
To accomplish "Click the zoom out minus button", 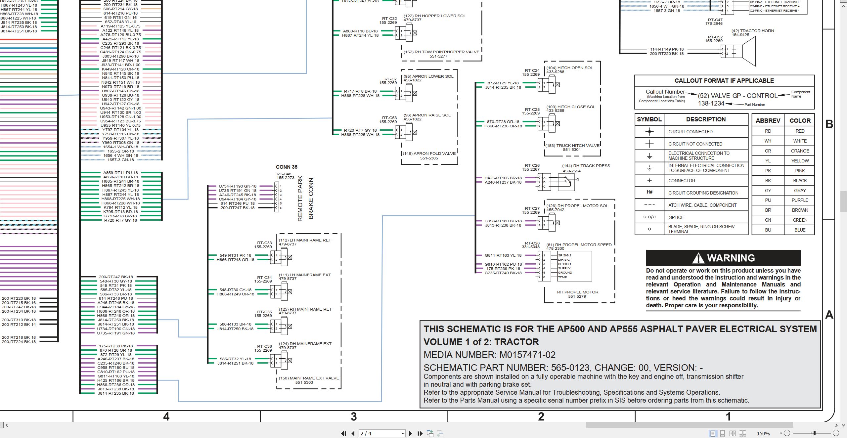I will point(787,433).
